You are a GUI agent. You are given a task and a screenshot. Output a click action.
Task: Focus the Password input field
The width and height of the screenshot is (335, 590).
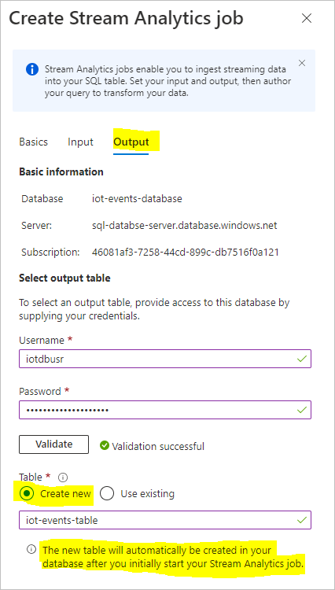[x=165, y=410]
